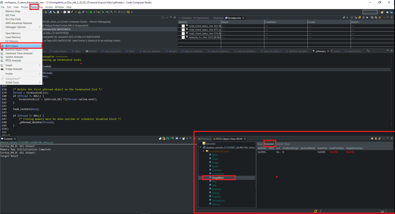
Task: Collapse shadow_sample project tree node
Action: tap(200, 148)
